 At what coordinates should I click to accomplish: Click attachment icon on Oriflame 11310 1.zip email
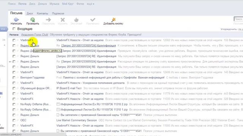[58, 110]
